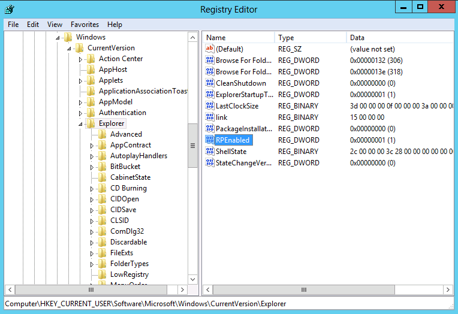
Task: Click the link binary value icon
Action: click(210, 117)
